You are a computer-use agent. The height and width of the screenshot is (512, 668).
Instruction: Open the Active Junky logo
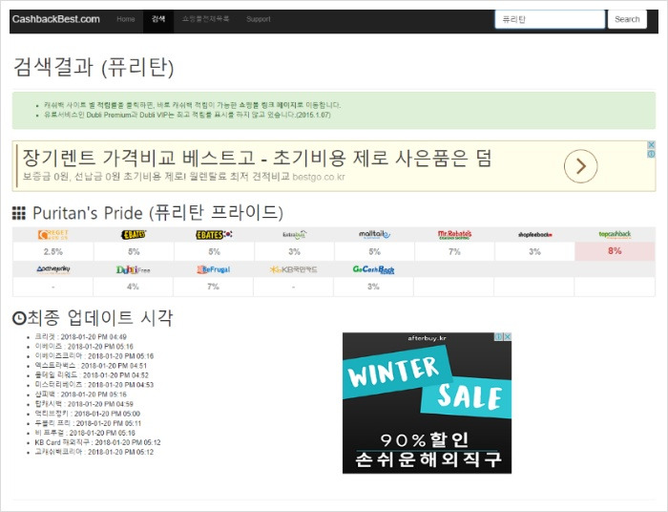tap(52, 269)
